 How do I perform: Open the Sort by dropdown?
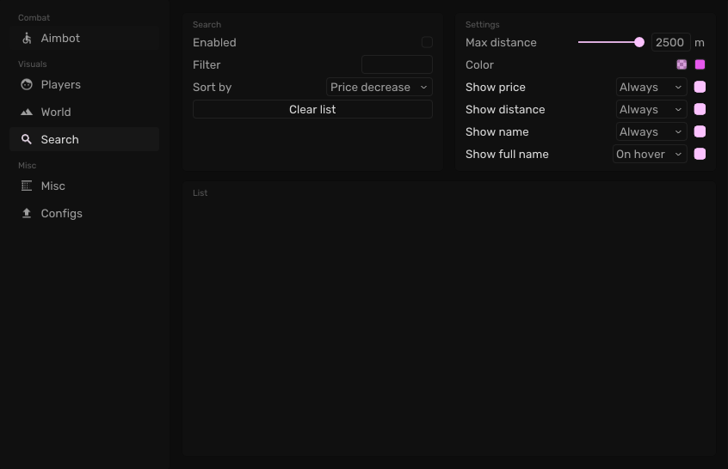click(x=379, y=87)
